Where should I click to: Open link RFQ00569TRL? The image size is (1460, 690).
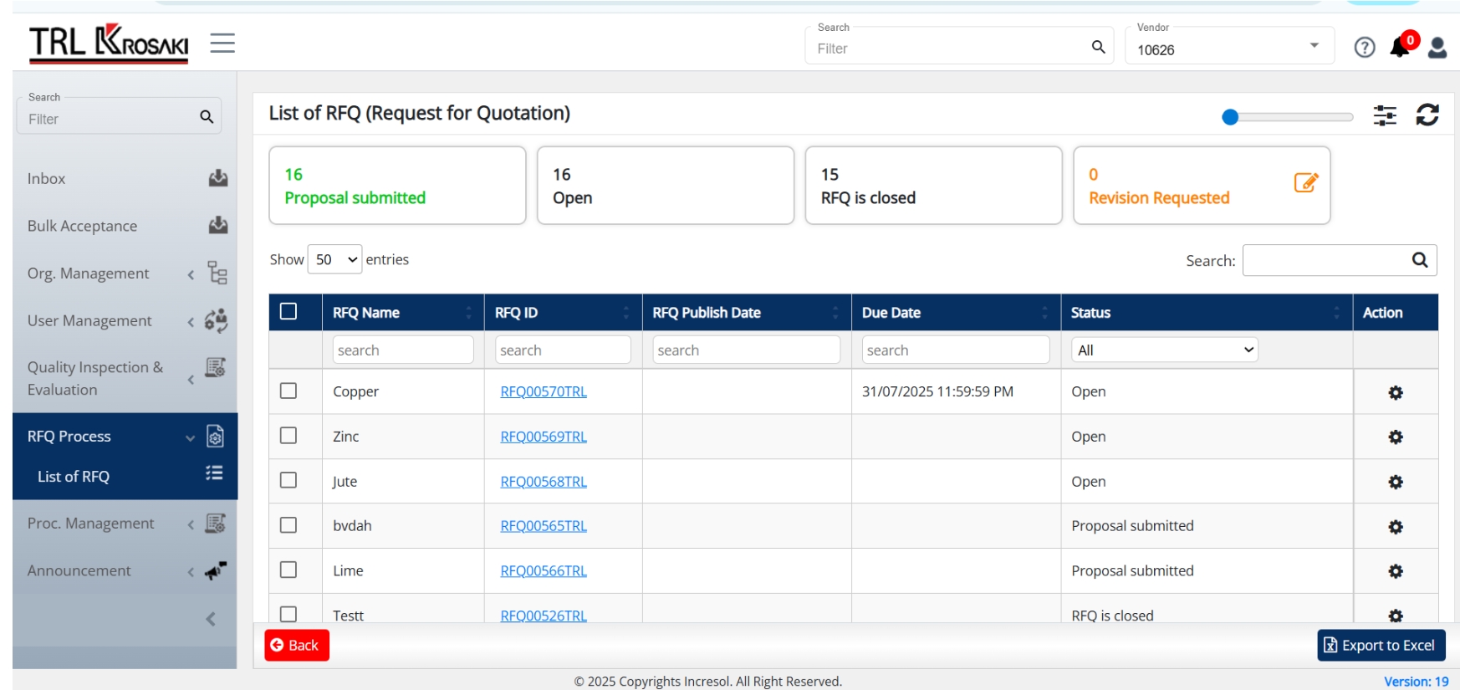(544, 437)
